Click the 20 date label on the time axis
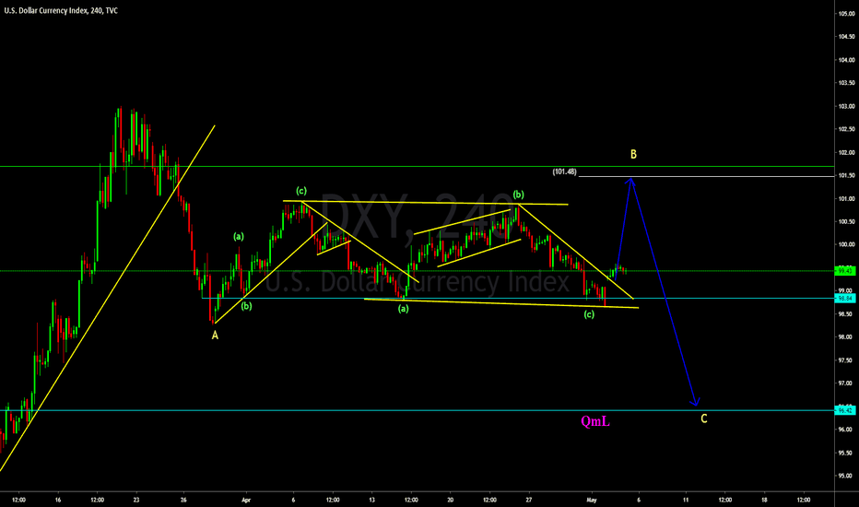This screenshot has height=507, width=859. 451,500
